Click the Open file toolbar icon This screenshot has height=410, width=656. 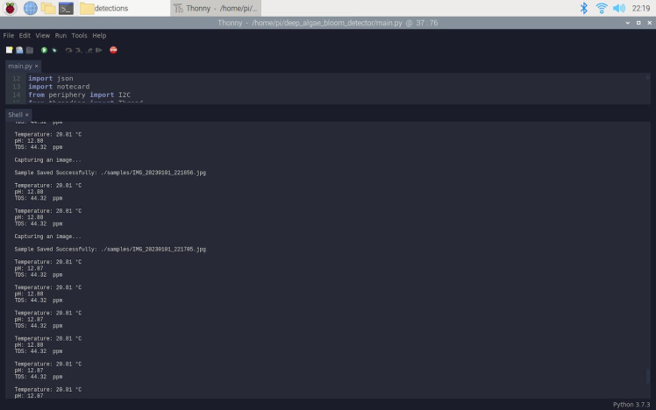(19, 50)
